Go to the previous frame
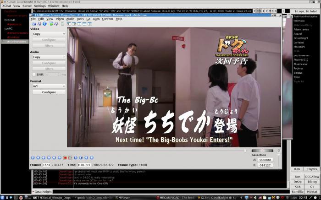Screen dimensions: 321x200 pos(44,157)
